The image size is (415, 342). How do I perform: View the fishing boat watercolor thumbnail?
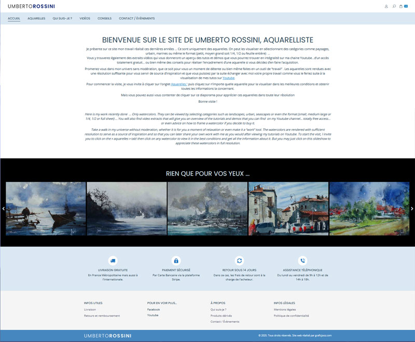coord(46,209)
